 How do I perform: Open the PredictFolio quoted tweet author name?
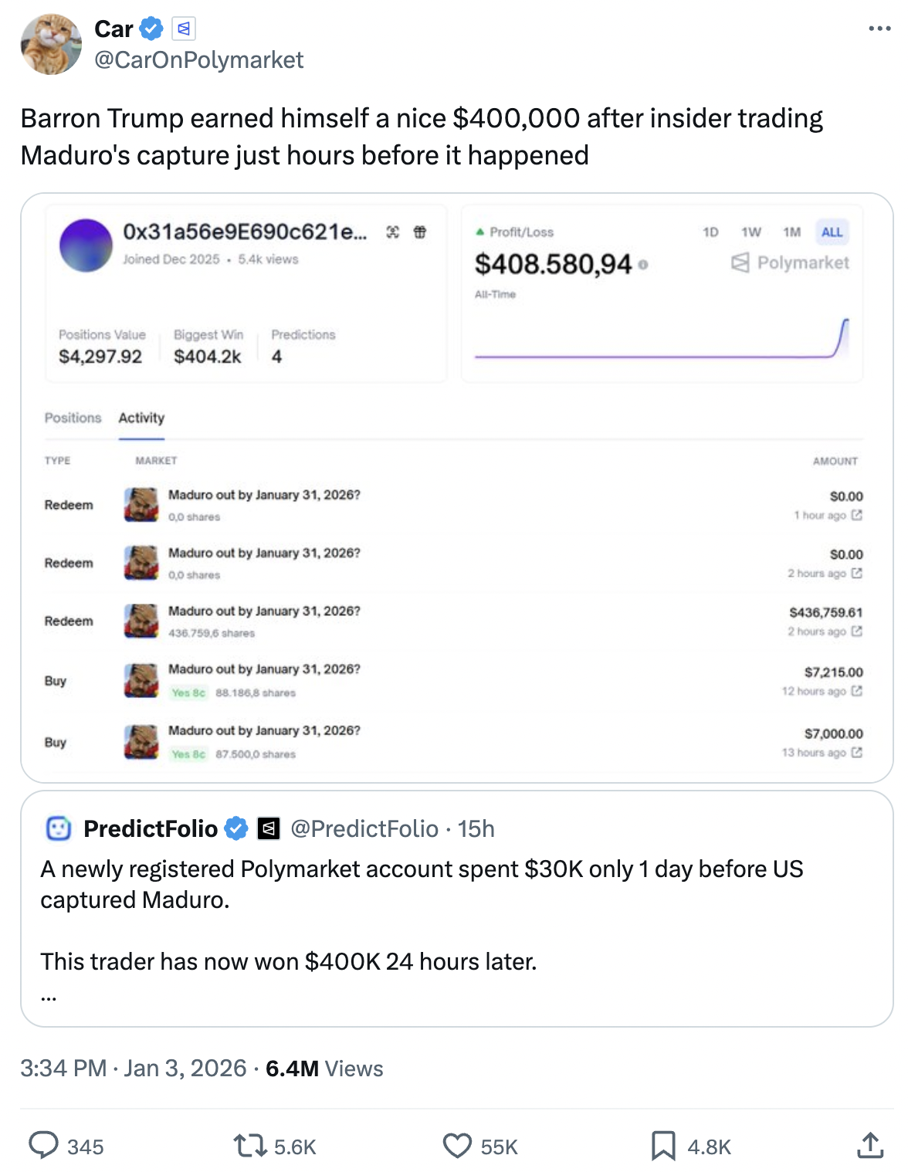point(151,828)
